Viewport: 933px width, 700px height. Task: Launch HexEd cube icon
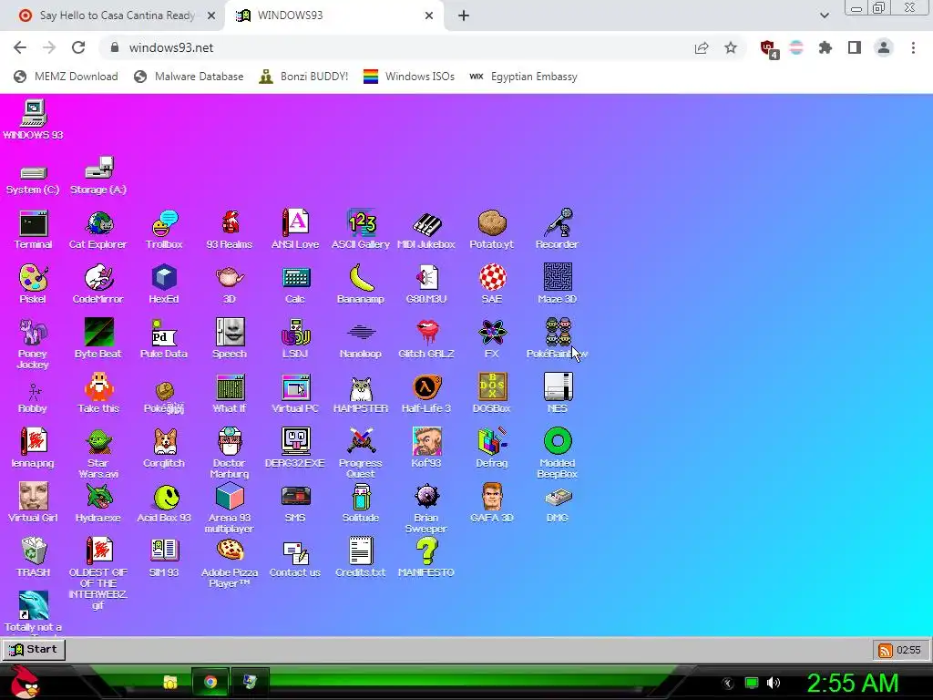pos(164,284)
